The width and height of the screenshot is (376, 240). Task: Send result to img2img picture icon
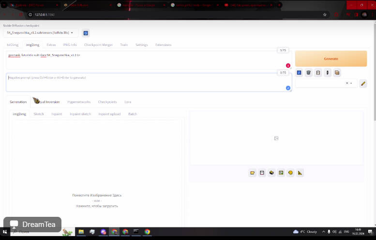click(x=281, y=173)
